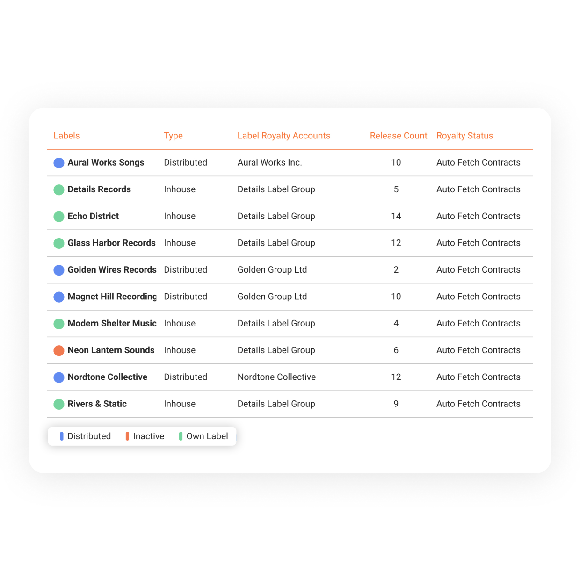This screenshot has width=580, height=580.
Task: Click the green status dot beside Details Records
Action: coord(59,189)
